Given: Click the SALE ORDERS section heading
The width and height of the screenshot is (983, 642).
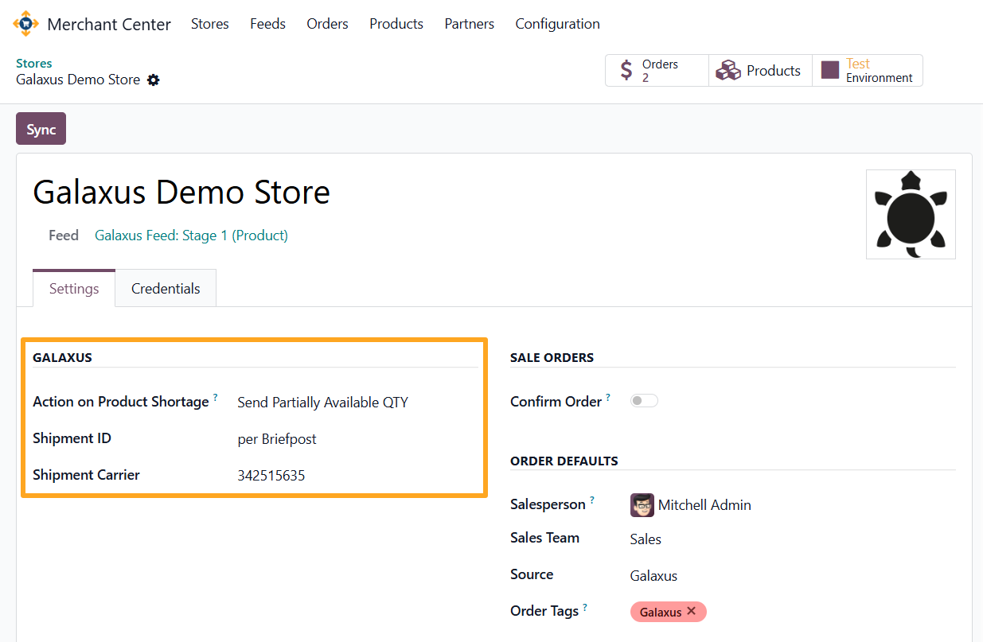Looking at the screenshot, I should coord(552,358).
